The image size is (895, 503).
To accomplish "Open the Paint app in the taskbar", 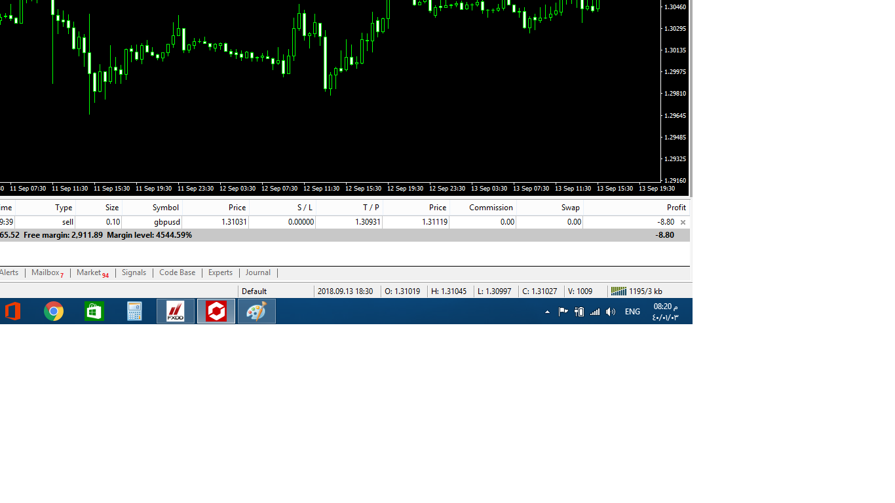I will (x=256, y=311).
